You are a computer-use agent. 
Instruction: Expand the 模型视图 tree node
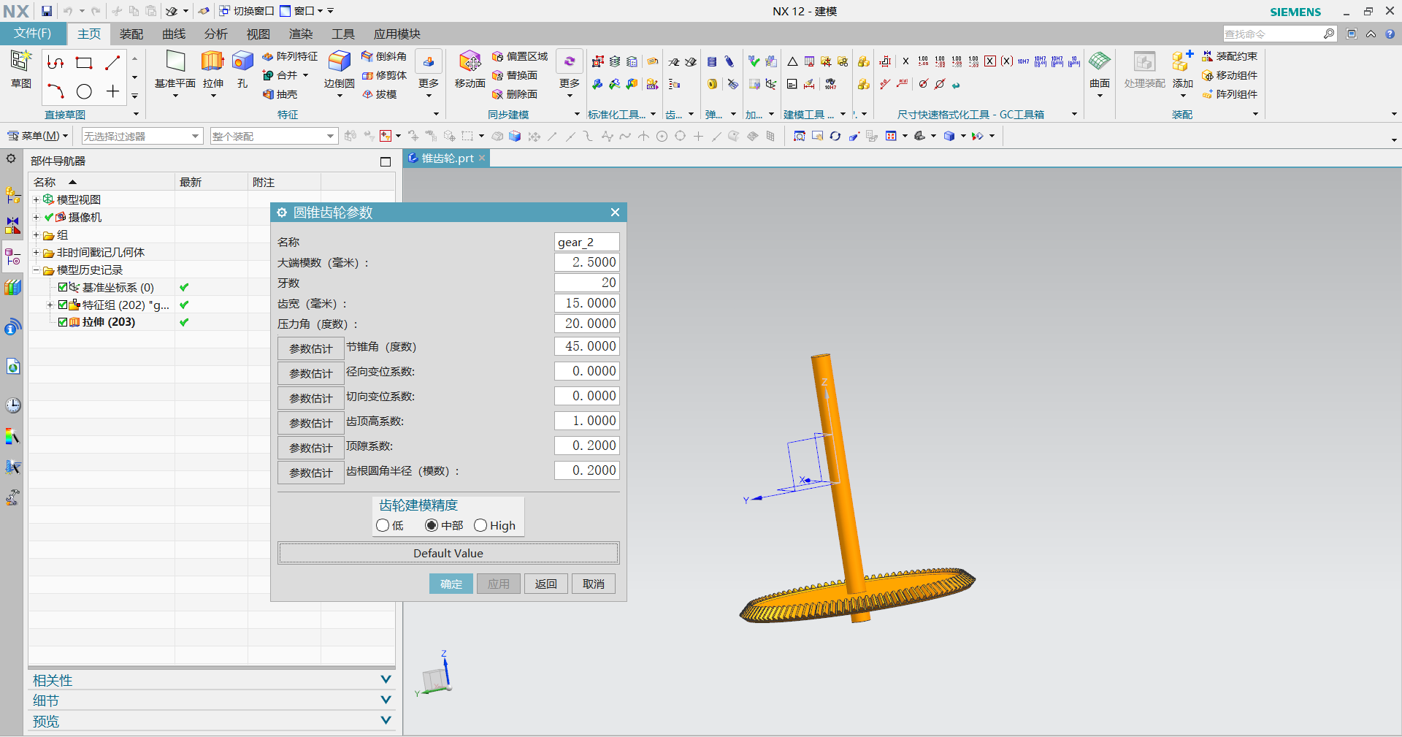pyautogui.click(x=36, y=199)
